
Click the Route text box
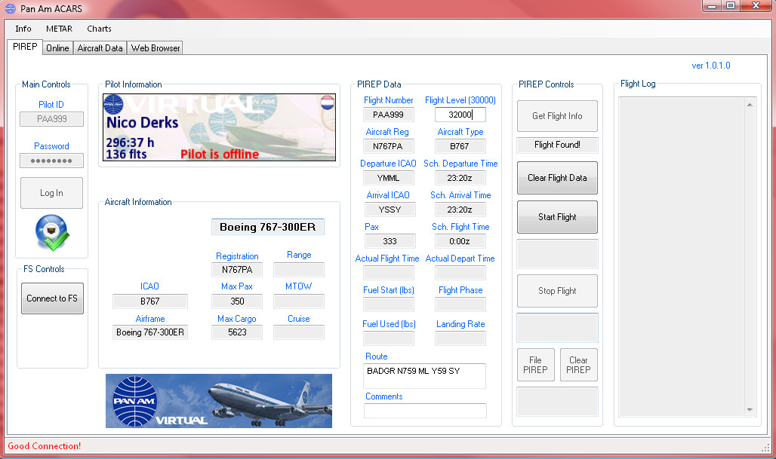425,376
